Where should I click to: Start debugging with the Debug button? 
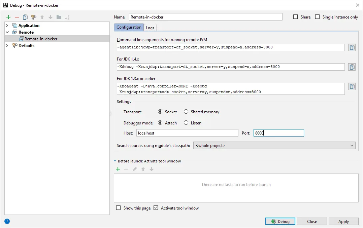[x=280, y=221]
